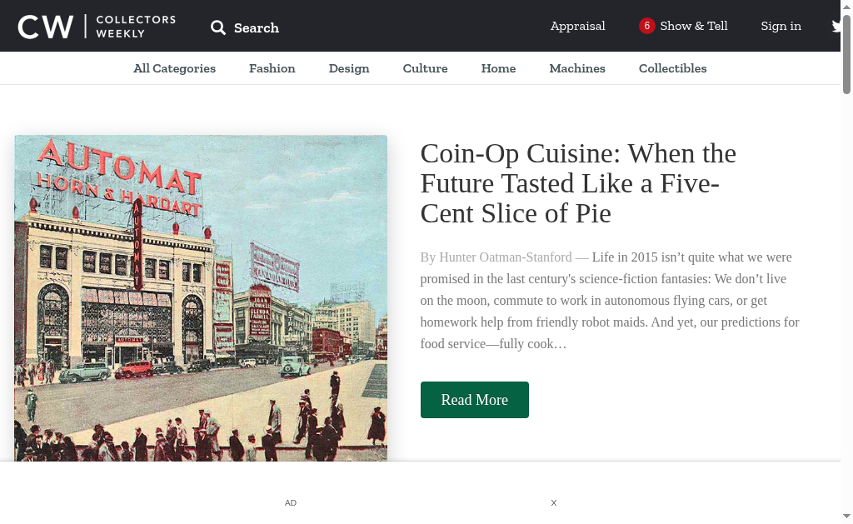This screenshot has width=853, height=524.
Task: Go to the Design category
Action: point(349,68)
